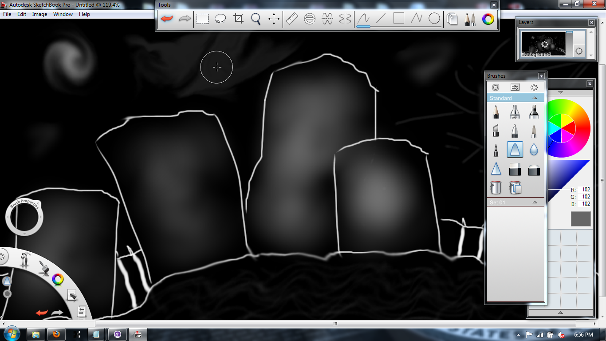Click the Background layer thumbnail
This screenshot has height=341, width=606.
click(x=543, y=44)
